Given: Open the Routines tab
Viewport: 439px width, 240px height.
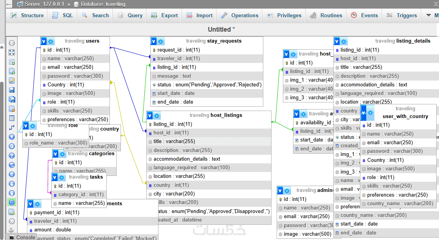Looking at the screenshot, I should point(326,15).
